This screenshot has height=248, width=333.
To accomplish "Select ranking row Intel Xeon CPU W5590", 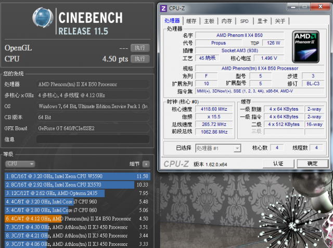I will pos(78,176).
